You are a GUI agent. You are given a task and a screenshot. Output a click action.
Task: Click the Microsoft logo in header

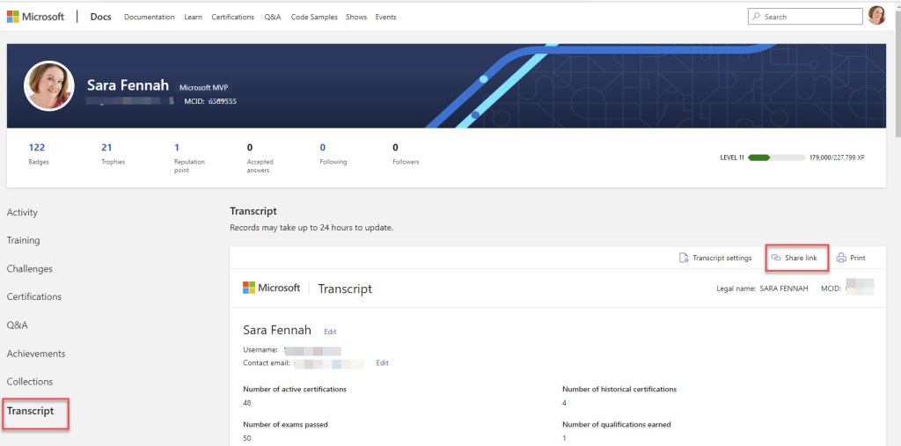35,17
